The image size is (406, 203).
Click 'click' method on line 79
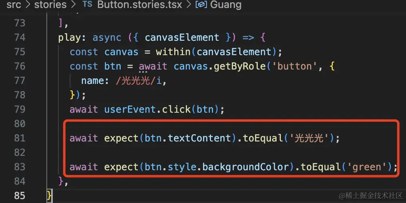click(x=176, y=109)
